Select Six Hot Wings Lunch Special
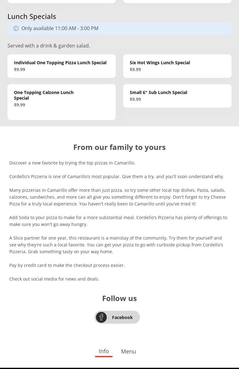 tap(160, 63)
